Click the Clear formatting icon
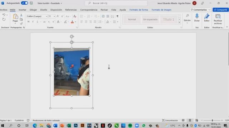Image resolution: width=229 pixels, height=128 pixels. click(x=75, y=16)
